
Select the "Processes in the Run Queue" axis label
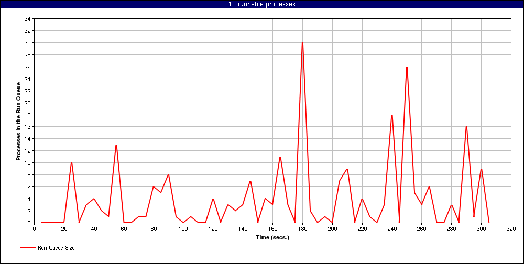(19, 121)
